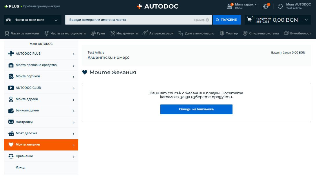
Task: Select the Двигателно масло oil icon
Action: 181,33
